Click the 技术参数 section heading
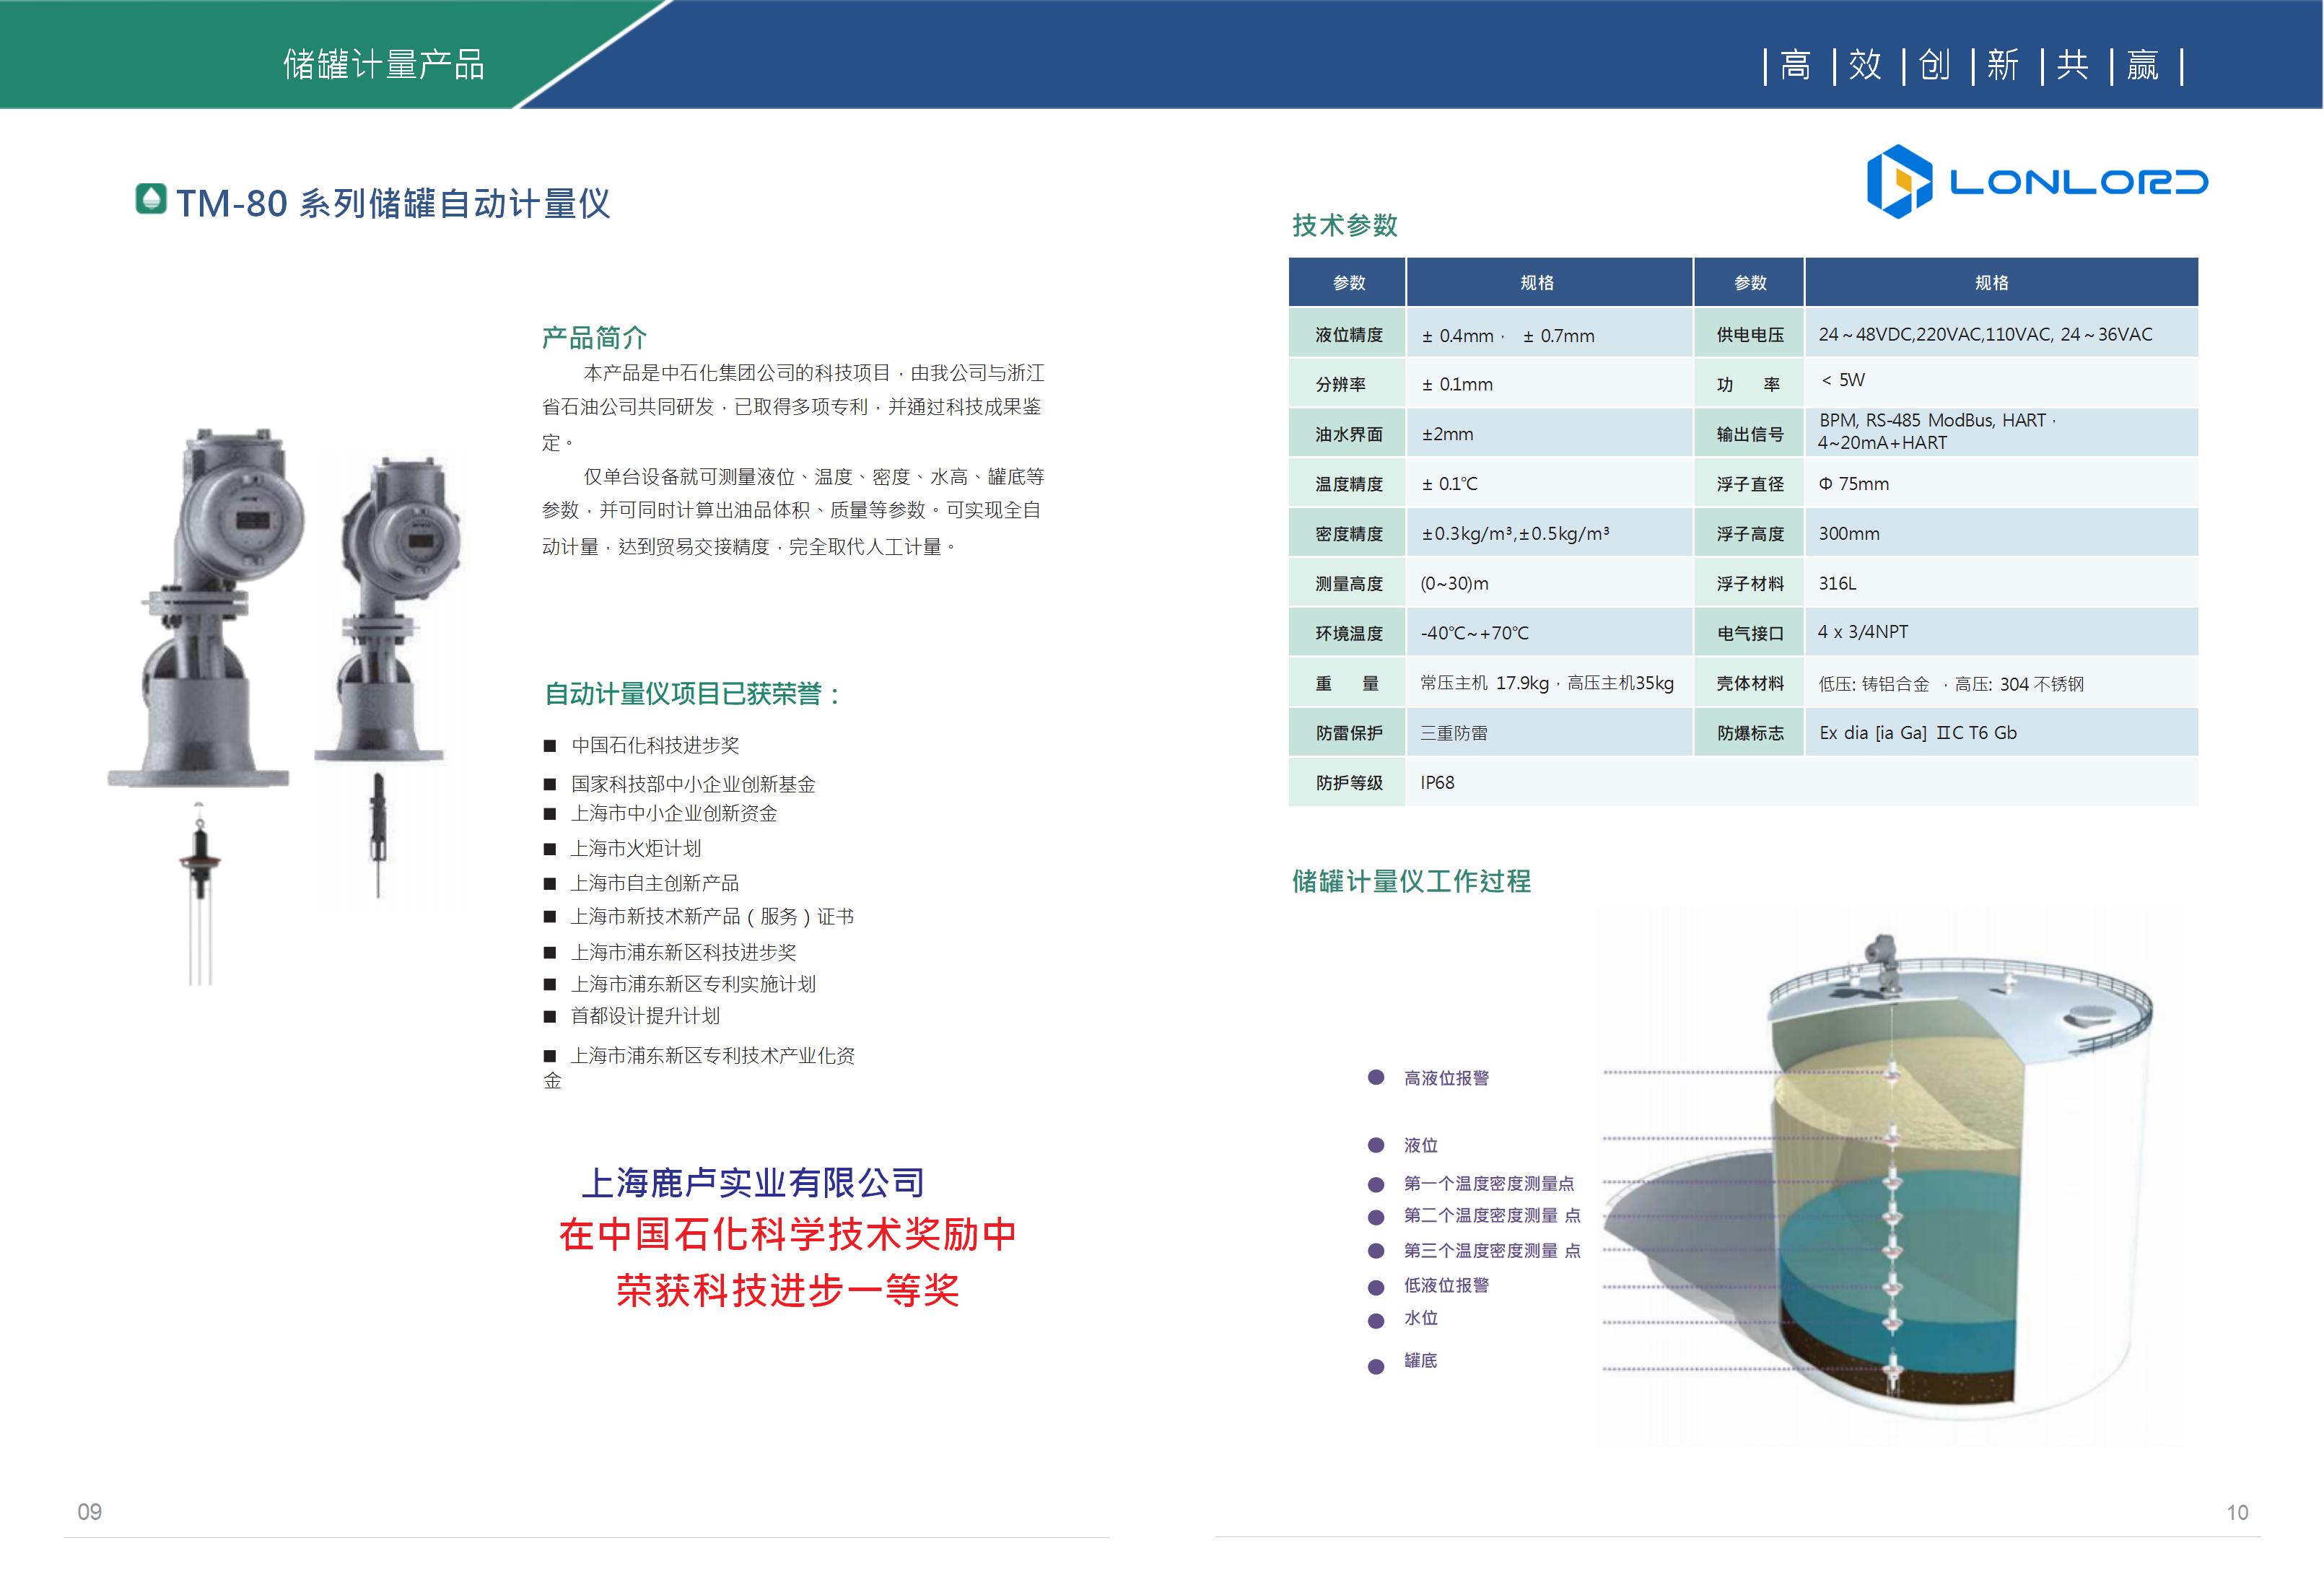2324x1587 pixels. coord(1344,225)
